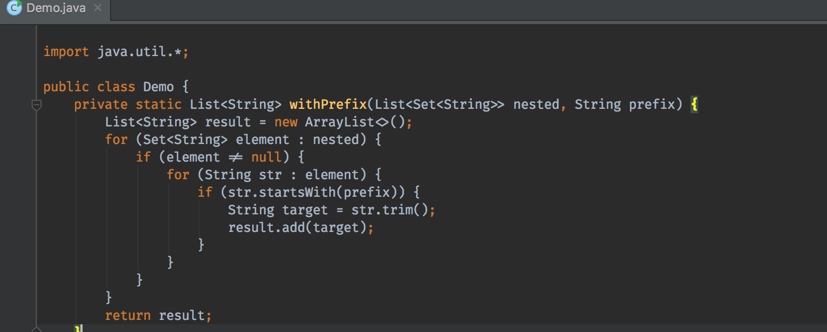Place cursor on the import keyword

tap(66, 52)
